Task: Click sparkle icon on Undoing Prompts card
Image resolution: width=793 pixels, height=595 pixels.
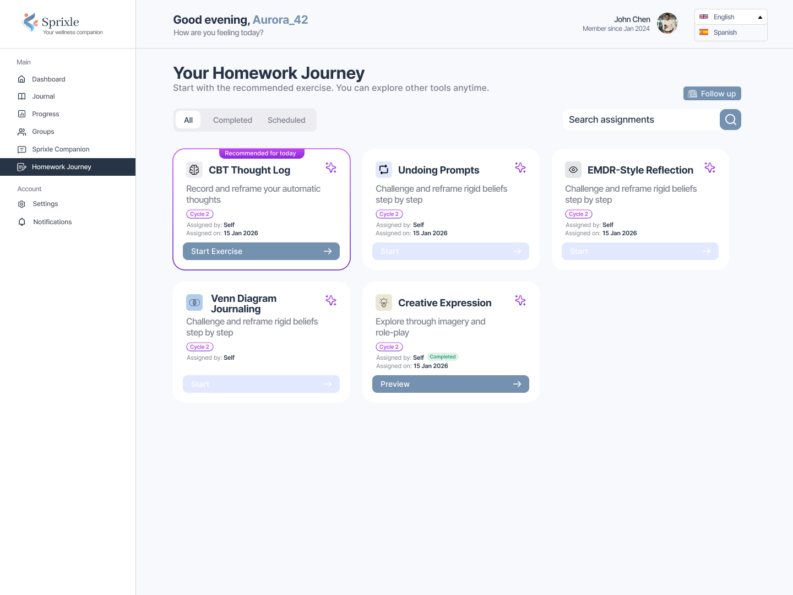Action: (520, 167)
